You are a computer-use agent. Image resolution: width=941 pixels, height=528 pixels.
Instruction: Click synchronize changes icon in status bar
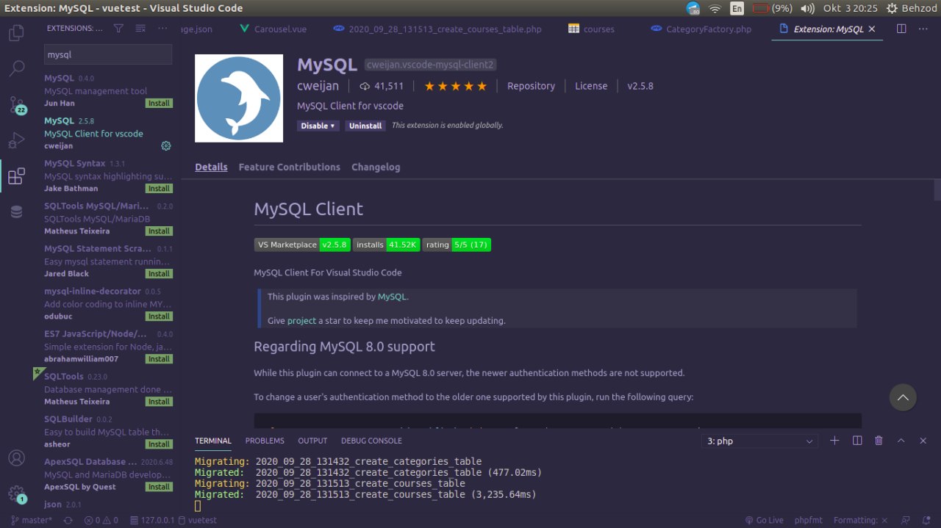(x=68, y=520)
